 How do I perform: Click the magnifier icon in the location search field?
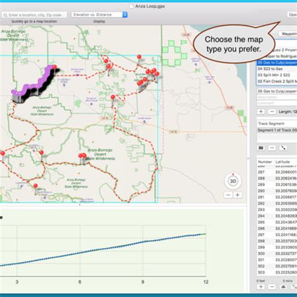pyautogui.click(x=5, y=15)
